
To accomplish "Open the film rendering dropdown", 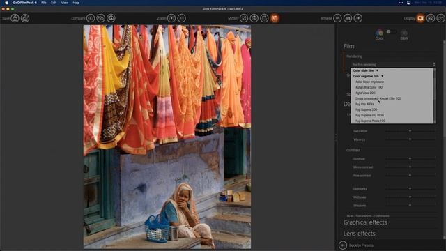I will click(393, 65).
